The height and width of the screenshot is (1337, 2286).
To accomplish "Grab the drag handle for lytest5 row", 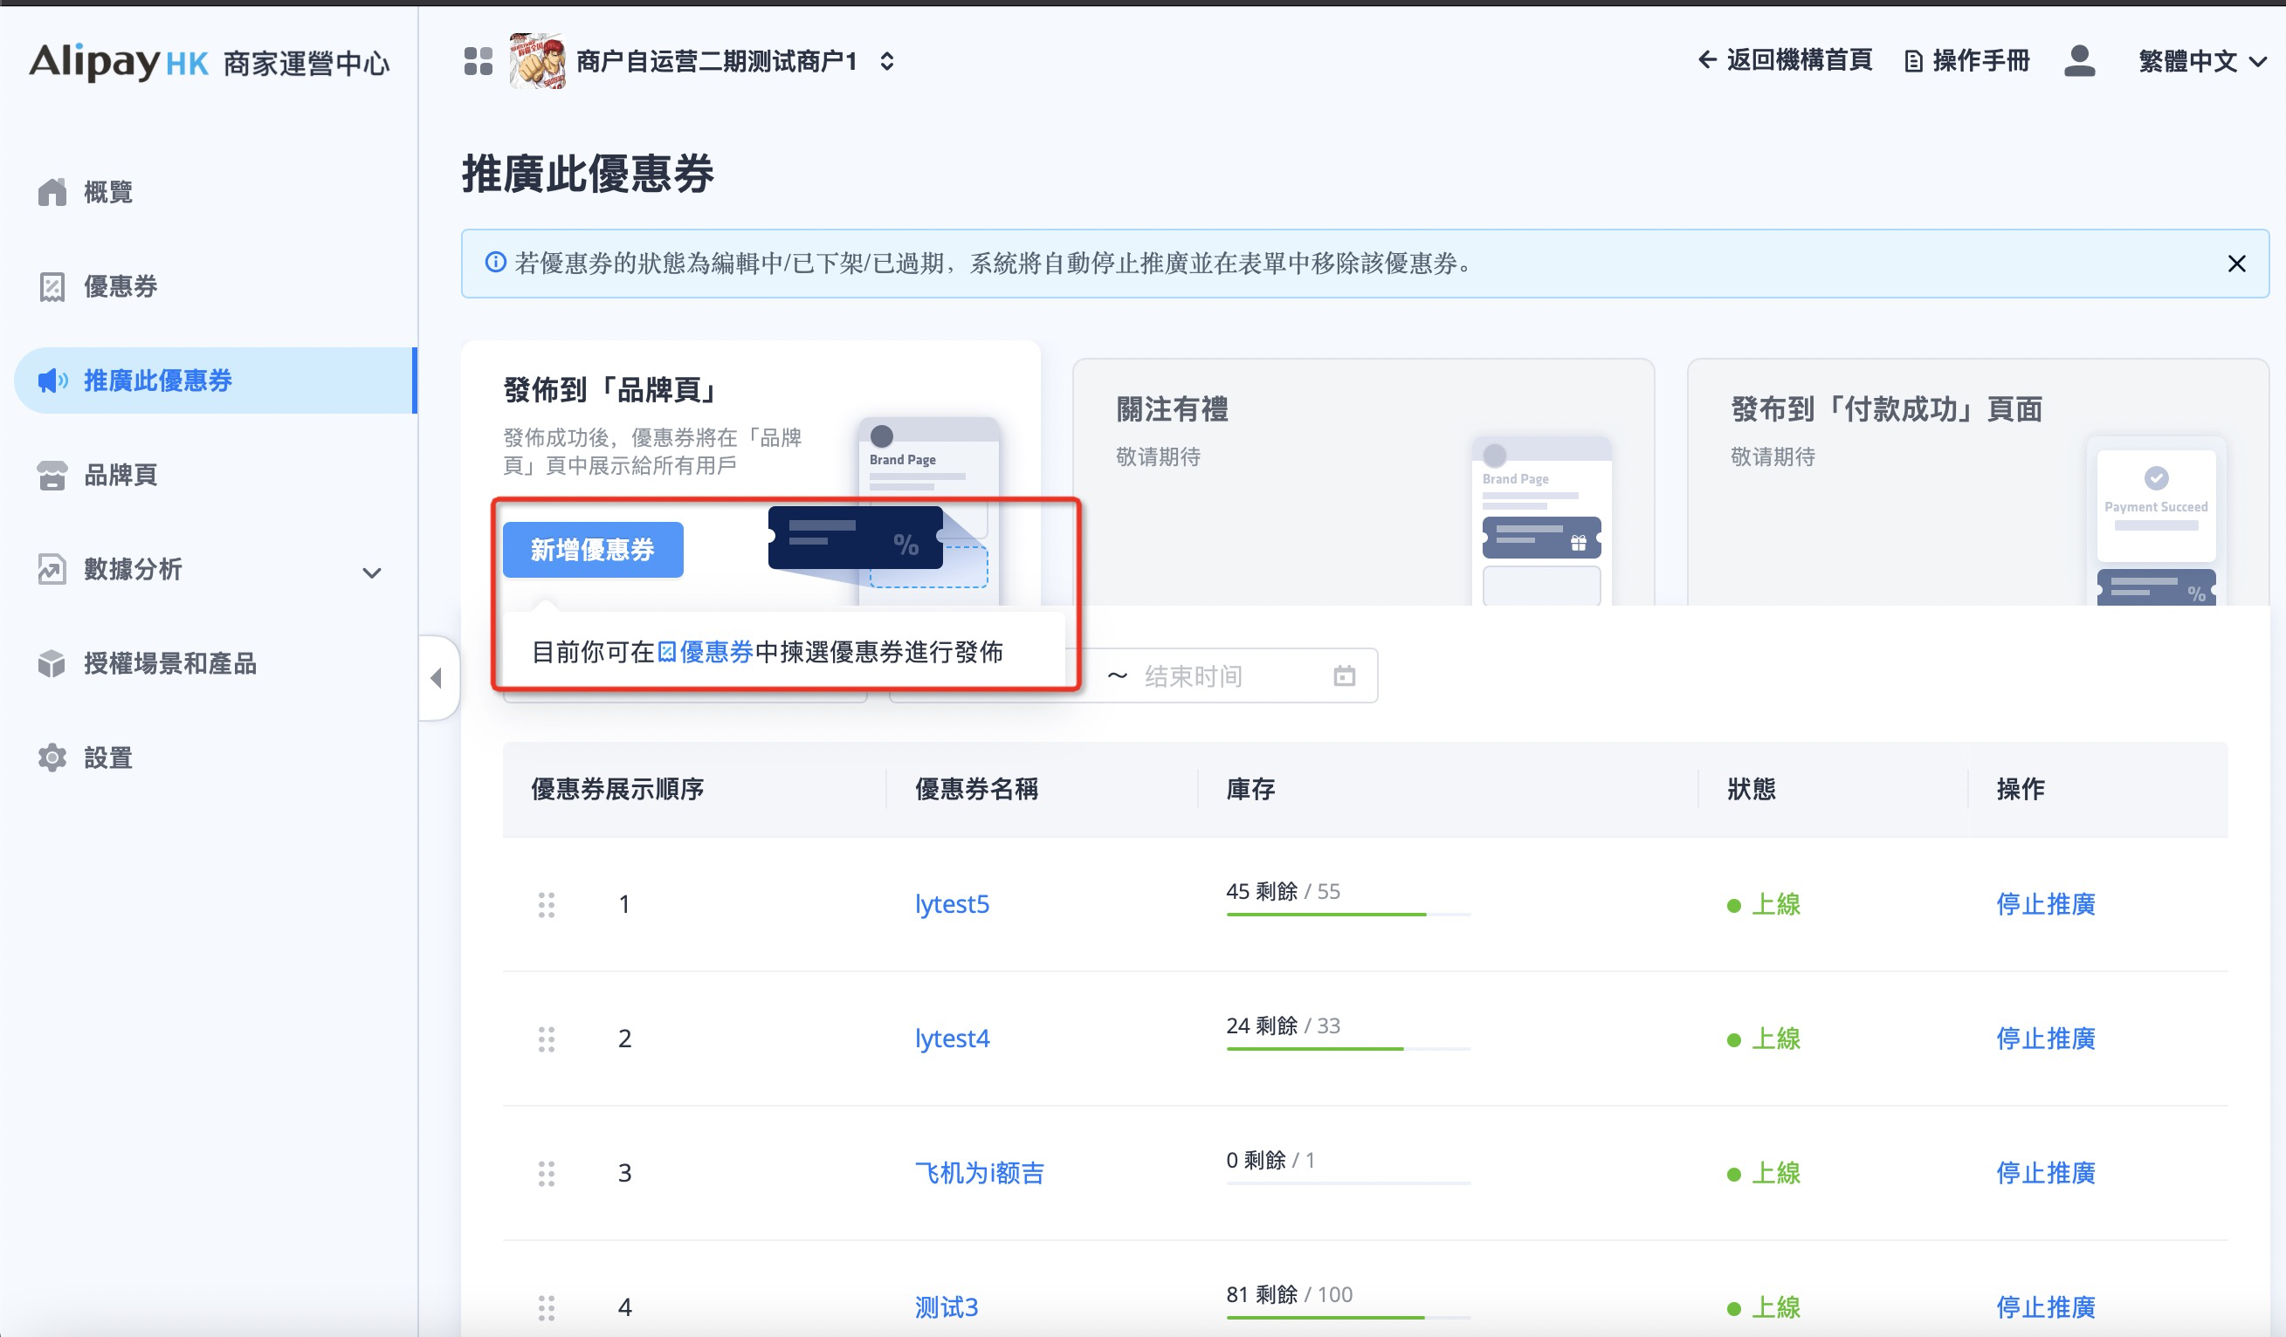I will pyautogui.click(x=546, y=904).
